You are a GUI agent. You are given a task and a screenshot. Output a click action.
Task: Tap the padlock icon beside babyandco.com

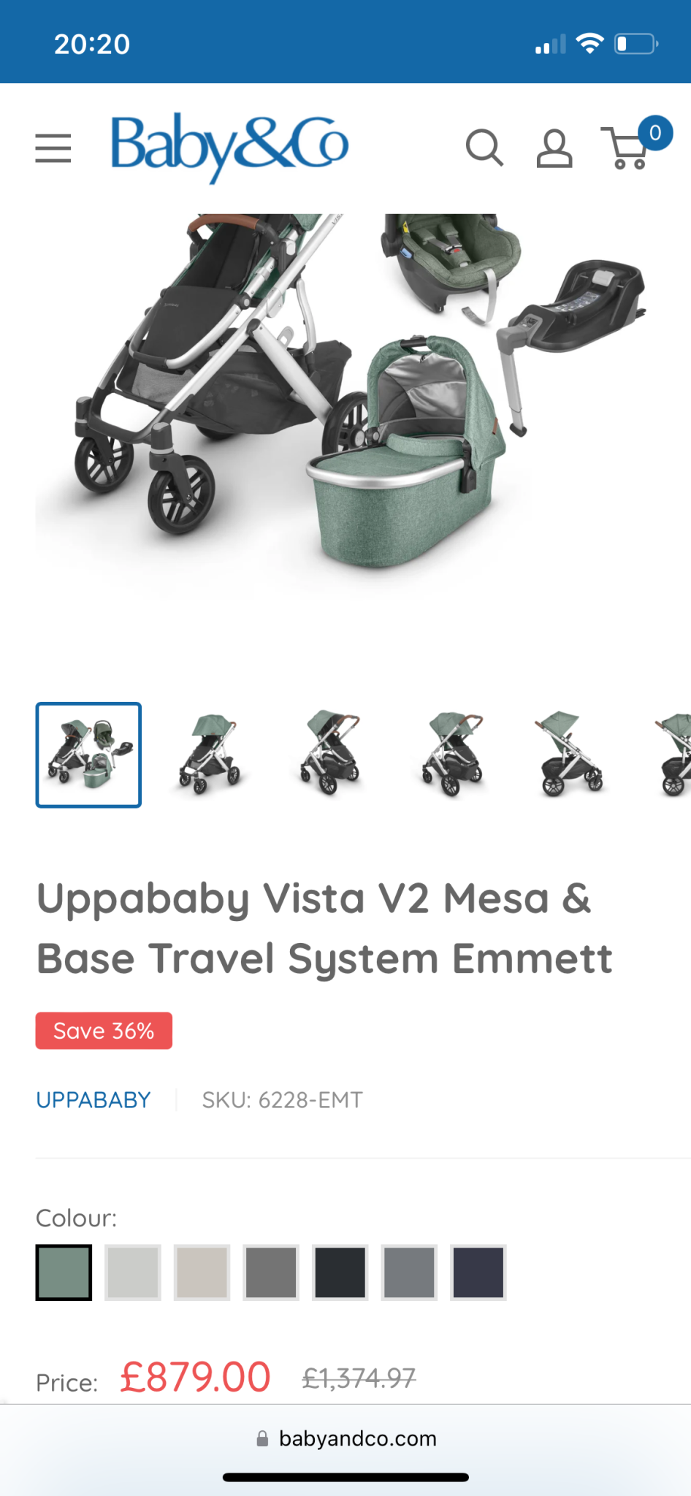coord(262,1438)
